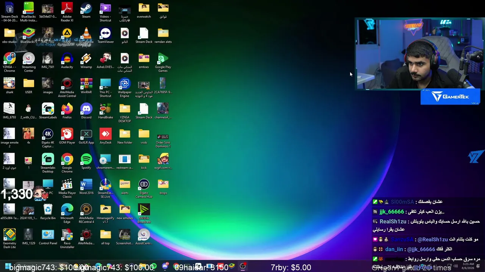Open AVerMedia RECentral 4 shortcut

coord(86,214)
